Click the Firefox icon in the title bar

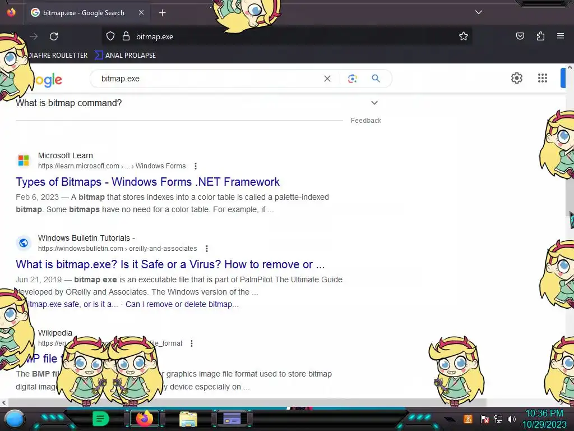click(11, 12)
